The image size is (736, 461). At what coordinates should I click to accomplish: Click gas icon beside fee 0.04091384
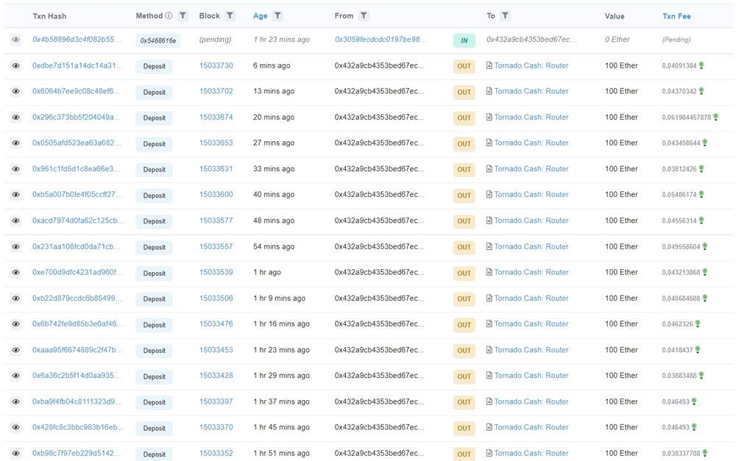point(701,65)
